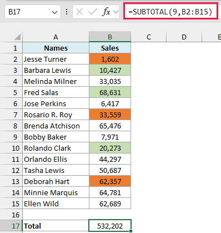
Task: Select cell with 62,689
Action: click(x=110, y=204)
